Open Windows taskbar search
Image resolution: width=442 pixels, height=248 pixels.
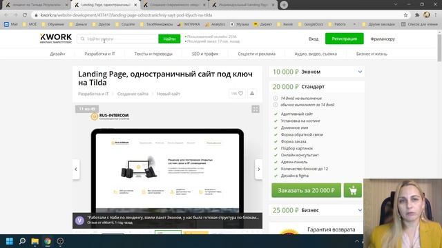(22, 241)
